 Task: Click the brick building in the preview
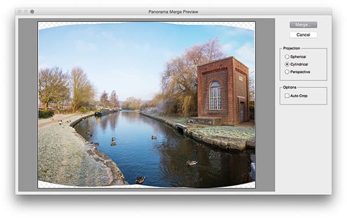(x=223, y=91)
